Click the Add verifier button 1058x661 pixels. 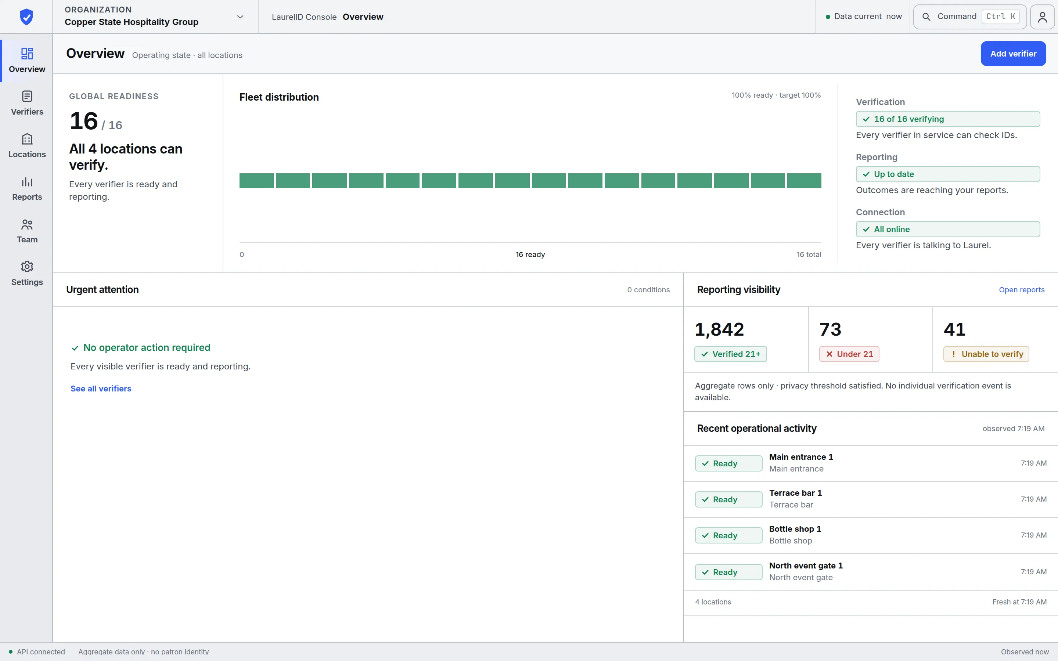[x=1013, y=54]
